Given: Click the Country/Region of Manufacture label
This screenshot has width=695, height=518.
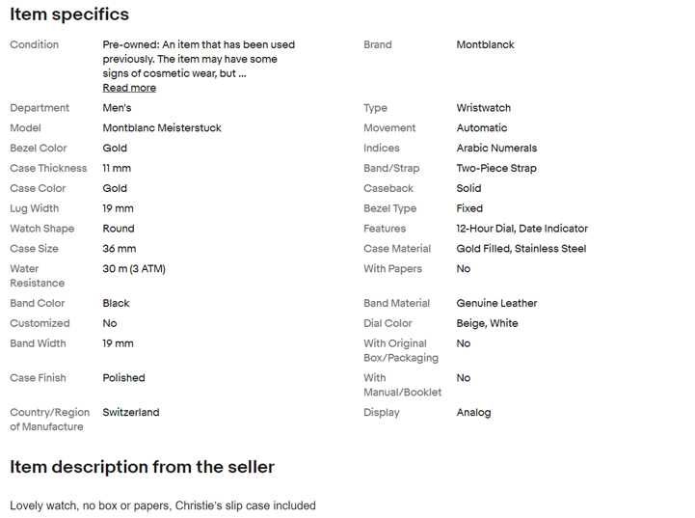Looking at the screenshot, I should point(49,420).
